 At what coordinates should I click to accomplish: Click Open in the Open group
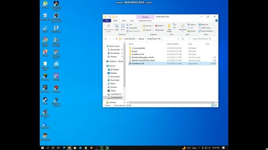(x=192, y=25)
